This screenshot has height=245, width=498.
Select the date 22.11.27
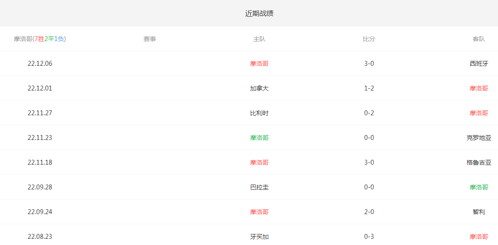pos(40,113)
